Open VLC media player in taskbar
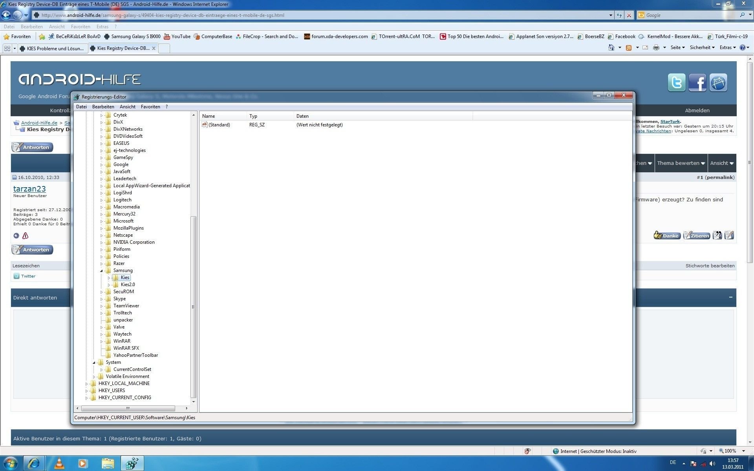This screenshot has width=754, height=471. click(x=59, y=464)
